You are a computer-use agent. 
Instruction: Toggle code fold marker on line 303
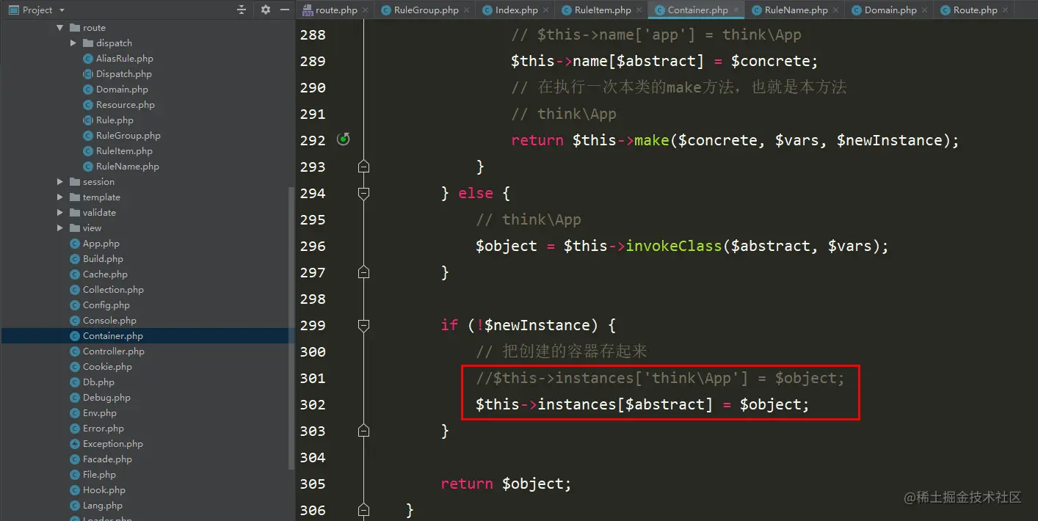point(363,431)
